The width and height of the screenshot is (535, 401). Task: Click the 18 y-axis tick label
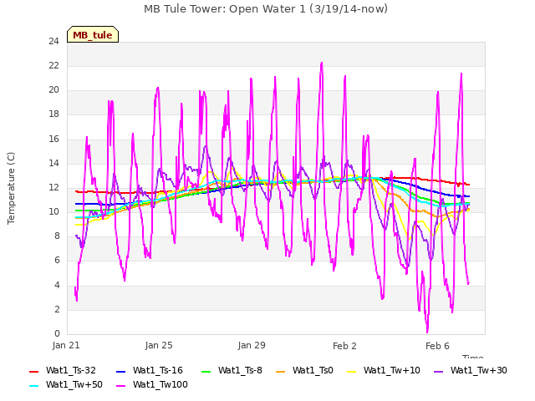(53, 114)
